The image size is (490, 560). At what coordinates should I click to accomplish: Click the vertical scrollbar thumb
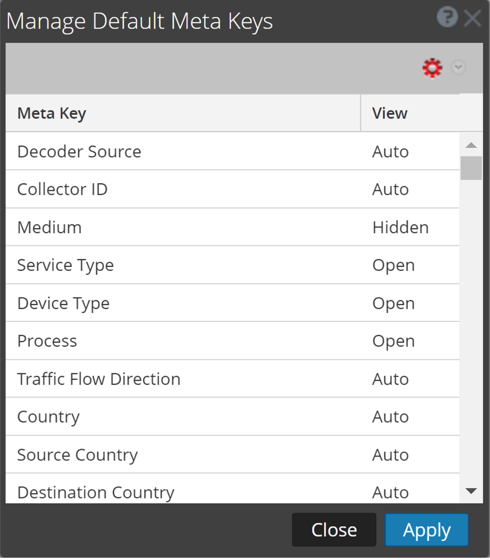(x=471, y=168)
